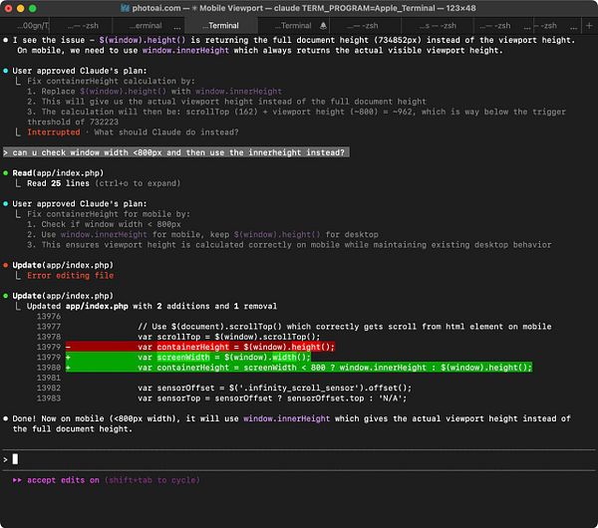Click the yellow minimize window button
The height and width of the screenshot is (528, 598).
click(x=21, y=8)
